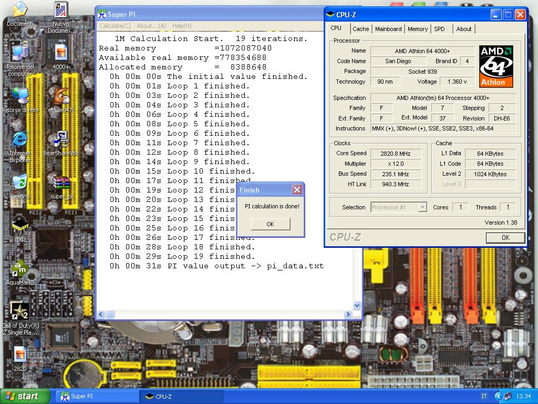Screen dimensions: 538x404
Task: Open the Documenti desktop folder icon
Action: tap(20, 11)
